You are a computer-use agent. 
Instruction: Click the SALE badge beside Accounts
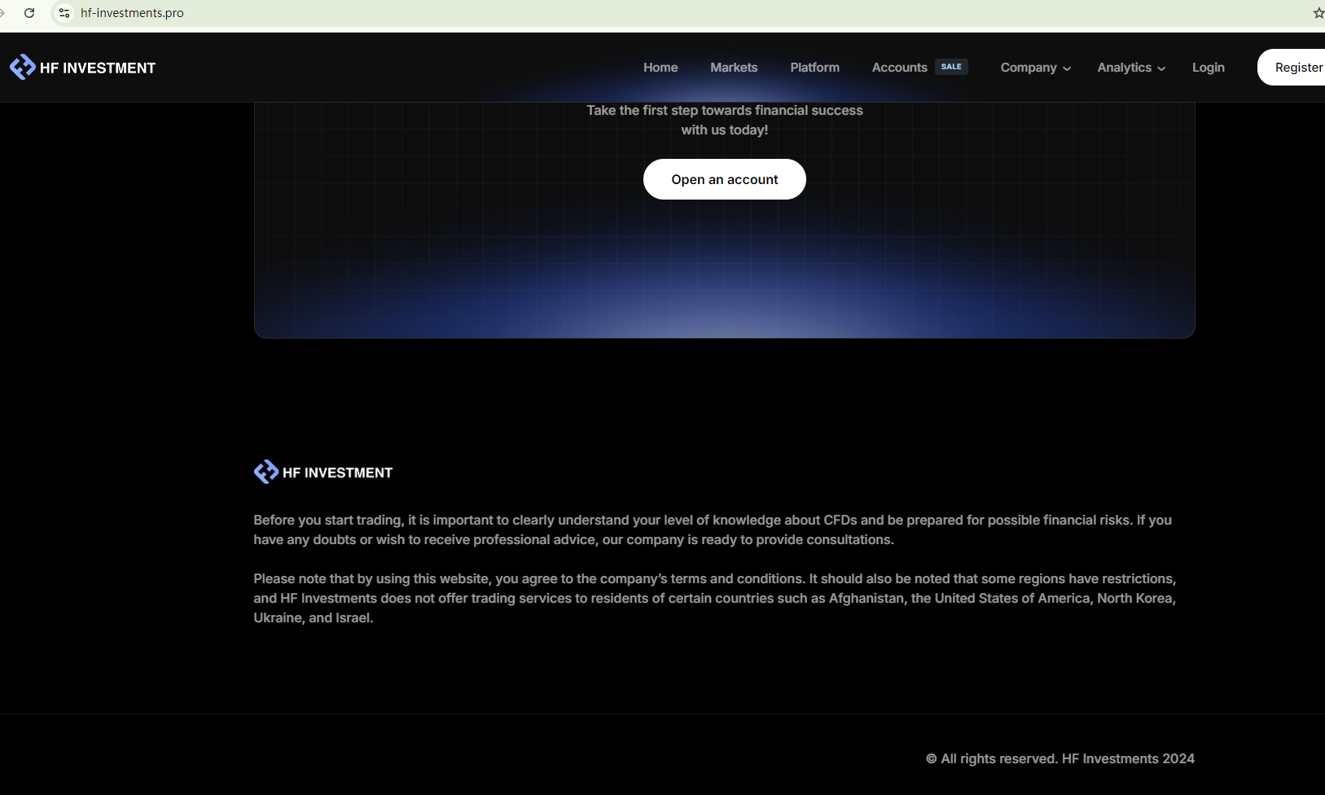click(950, 67)
